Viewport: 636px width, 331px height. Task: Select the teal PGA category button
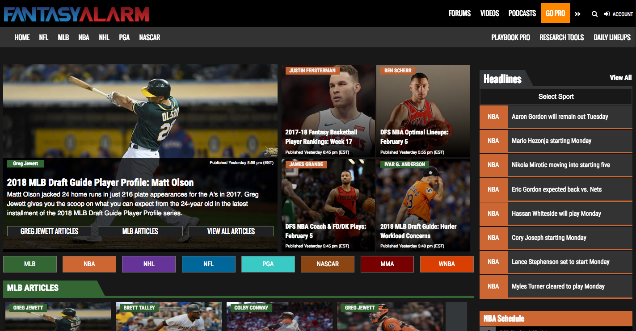point(268,264)
